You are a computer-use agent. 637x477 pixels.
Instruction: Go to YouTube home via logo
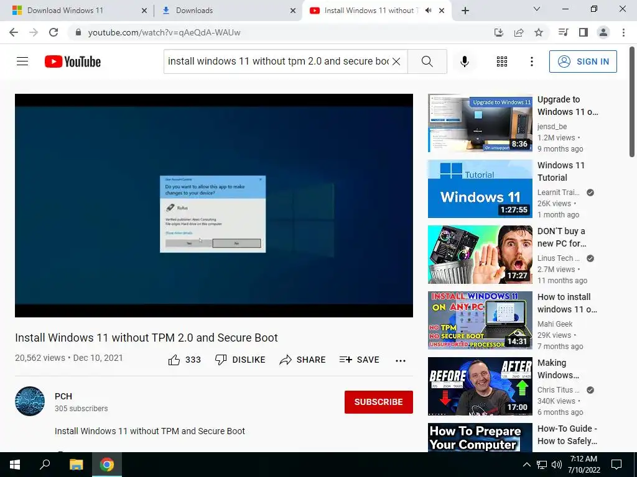tap(73, 61)
